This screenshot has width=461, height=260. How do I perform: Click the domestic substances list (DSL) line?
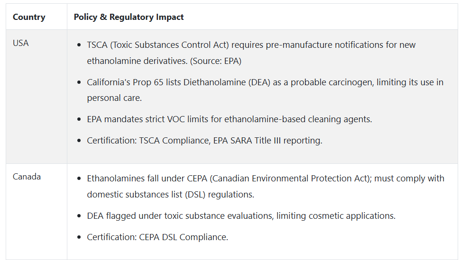(x=171, y=194)
